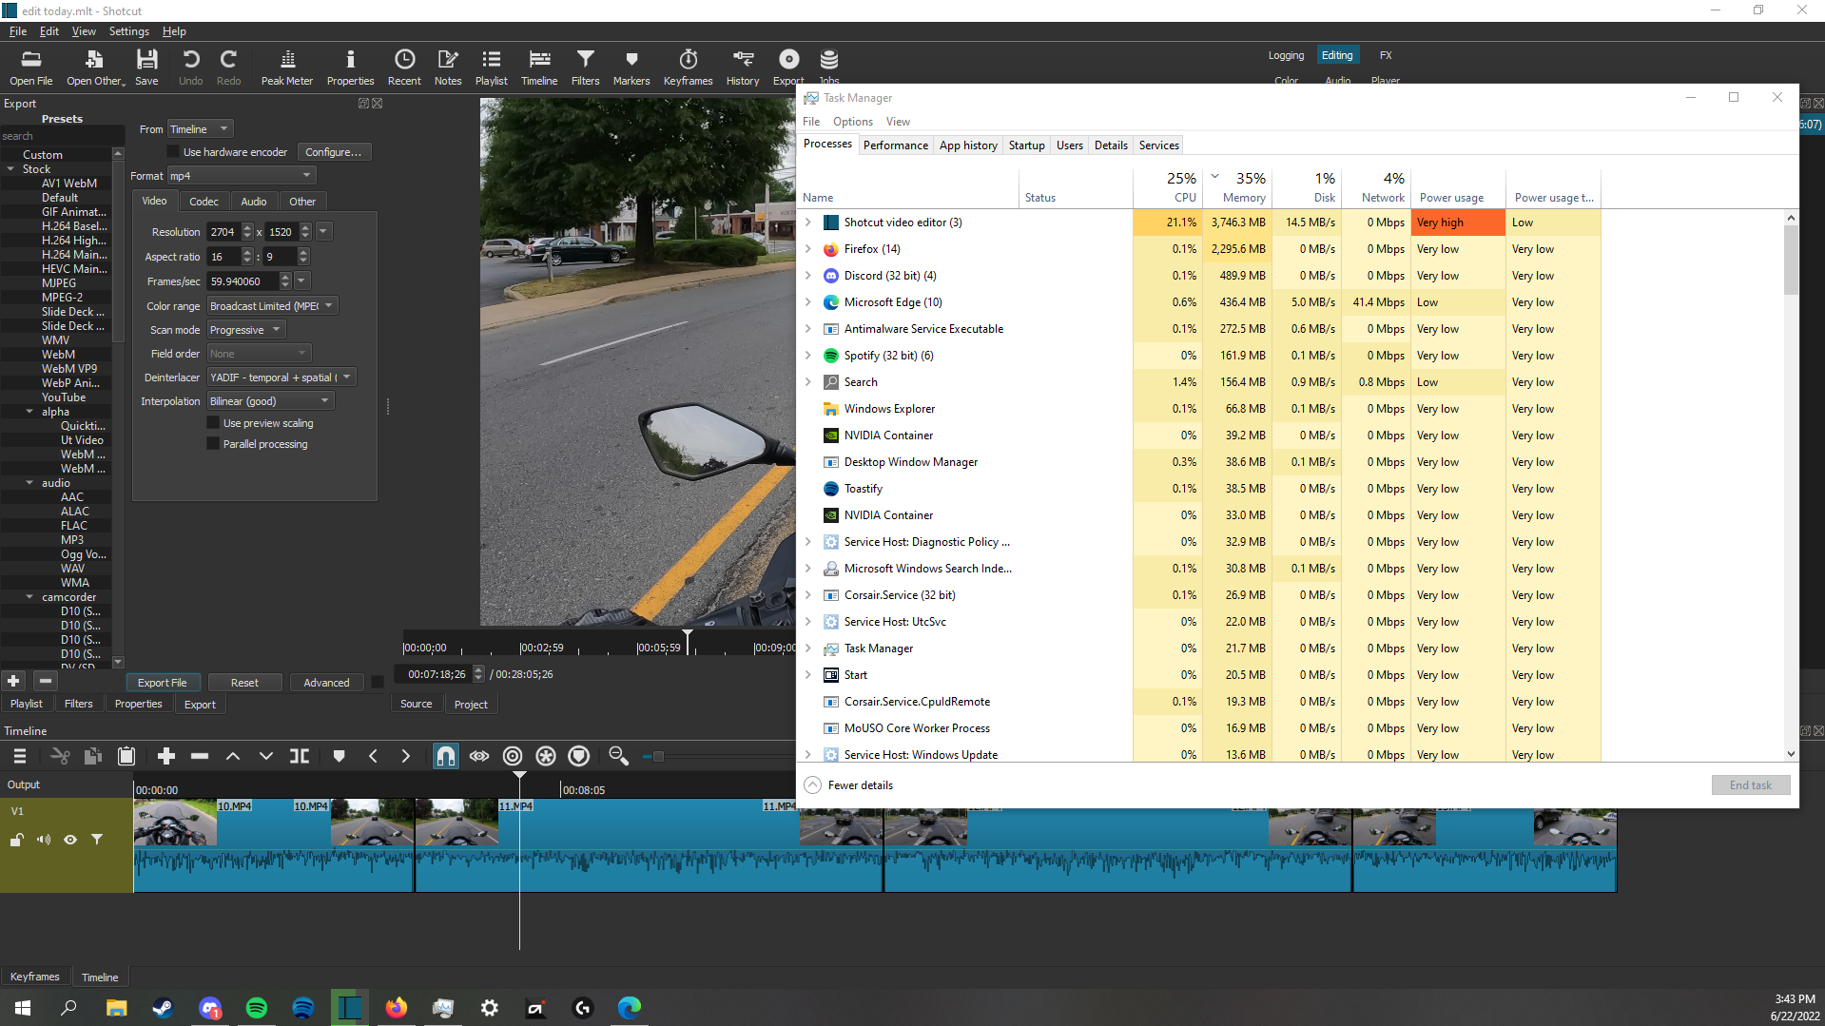Image resolution: width=1825 pixels, height=1026 pixels.
Task: Lock track V1 padlock icon
Action: (17, 840)
